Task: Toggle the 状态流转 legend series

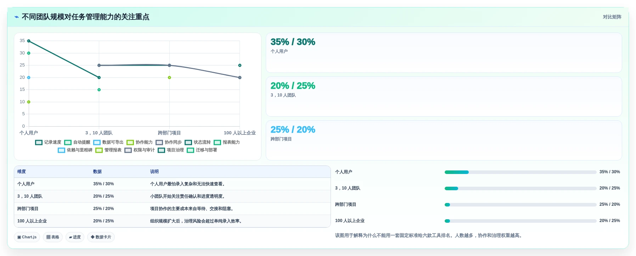Action: click(x=198, y=142)
